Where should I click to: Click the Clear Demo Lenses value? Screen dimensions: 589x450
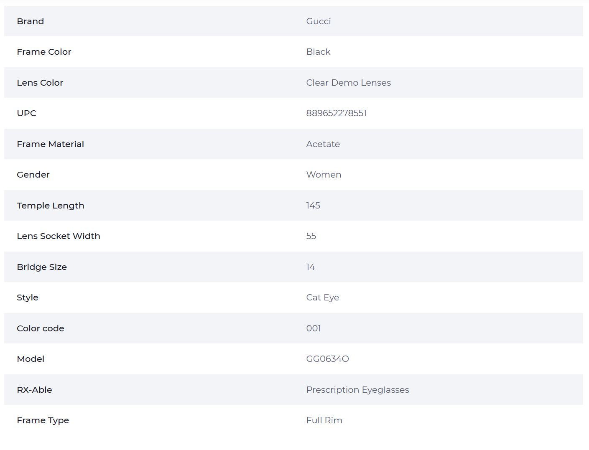(348, 83)
